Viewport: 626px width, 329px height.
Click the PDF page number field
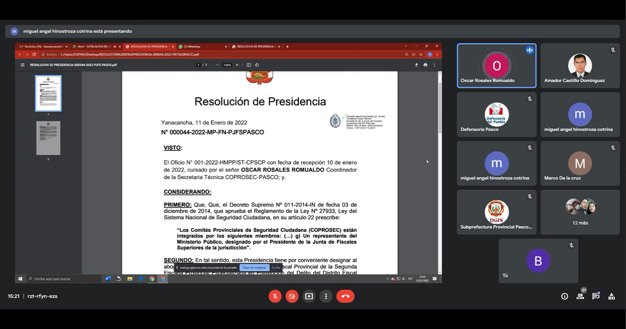coord(198,65)
